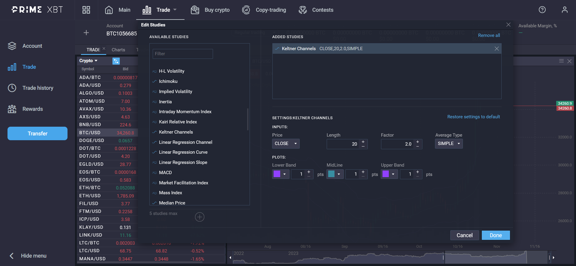The height and width of the screenshot is (266, 576).
Task: Click the Copy-trading icon
Action: click(x=246, y=10)
